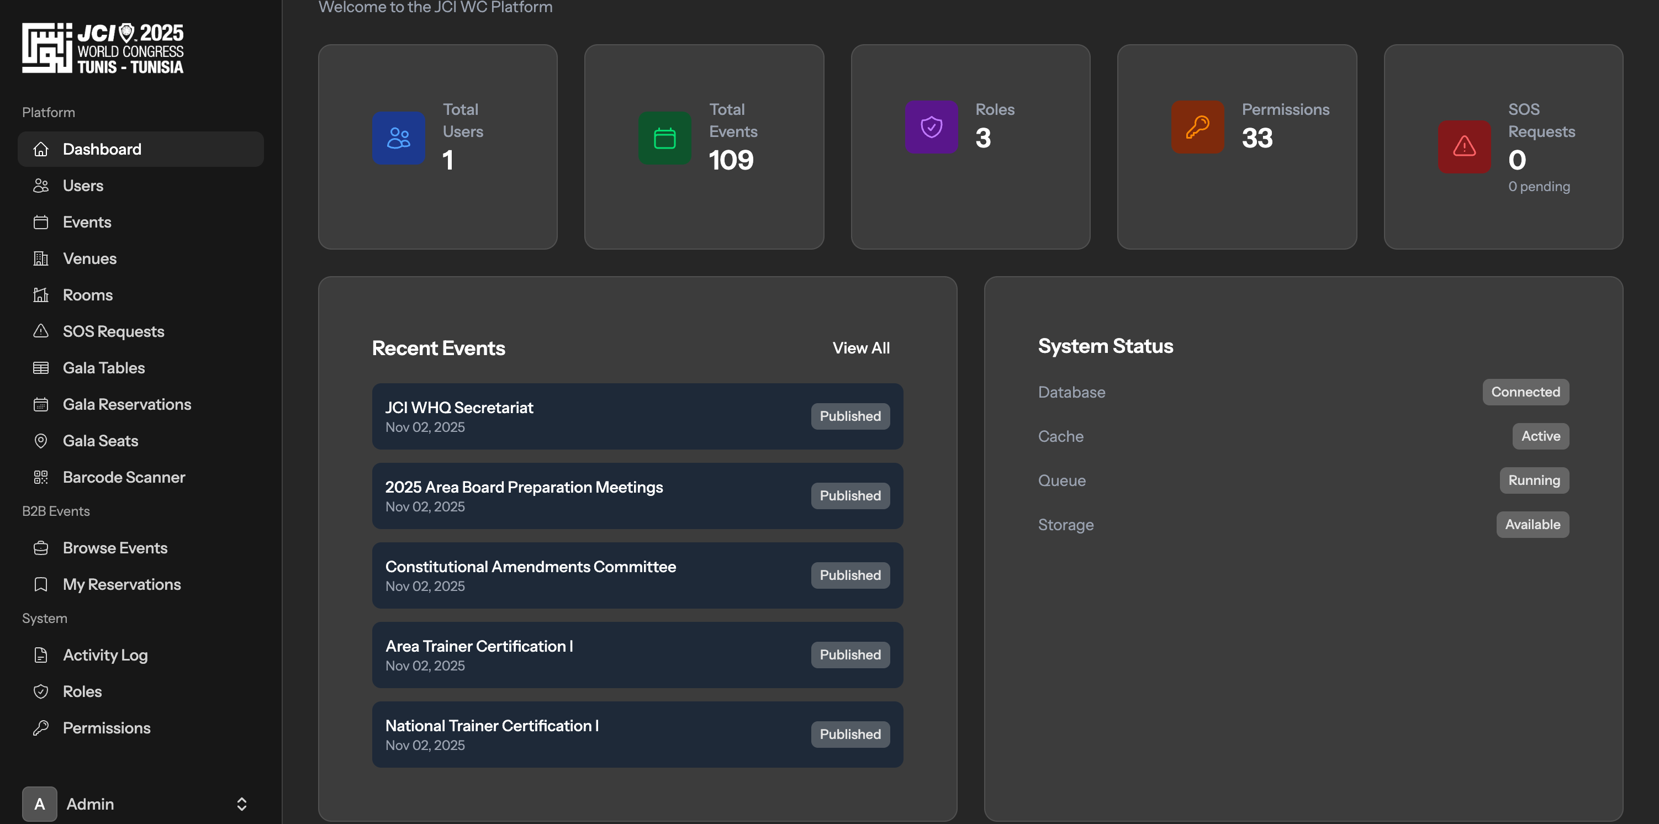
Task: Click the Users people icon in sidebar
Action: (x=40, y=186)
